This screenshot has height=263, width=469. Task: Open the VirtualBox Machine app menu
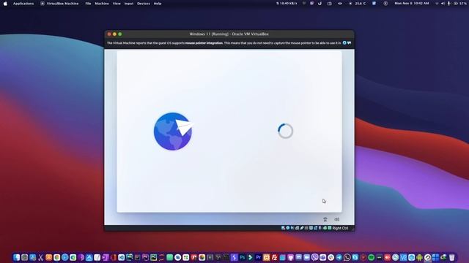tap(62, 4)
